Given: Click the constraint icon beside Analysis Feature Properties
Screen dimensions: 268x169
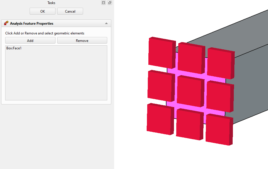Looking at the screenshot, I should [x=6, y=23].
